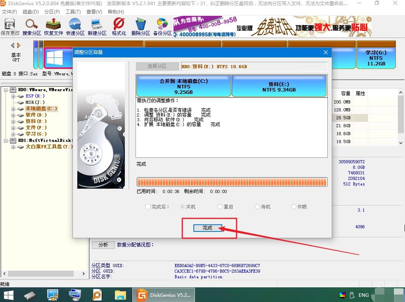Screen dimensions: 405x302
Task: Select the 重启 radio button
Action: [x=220, y=207]
